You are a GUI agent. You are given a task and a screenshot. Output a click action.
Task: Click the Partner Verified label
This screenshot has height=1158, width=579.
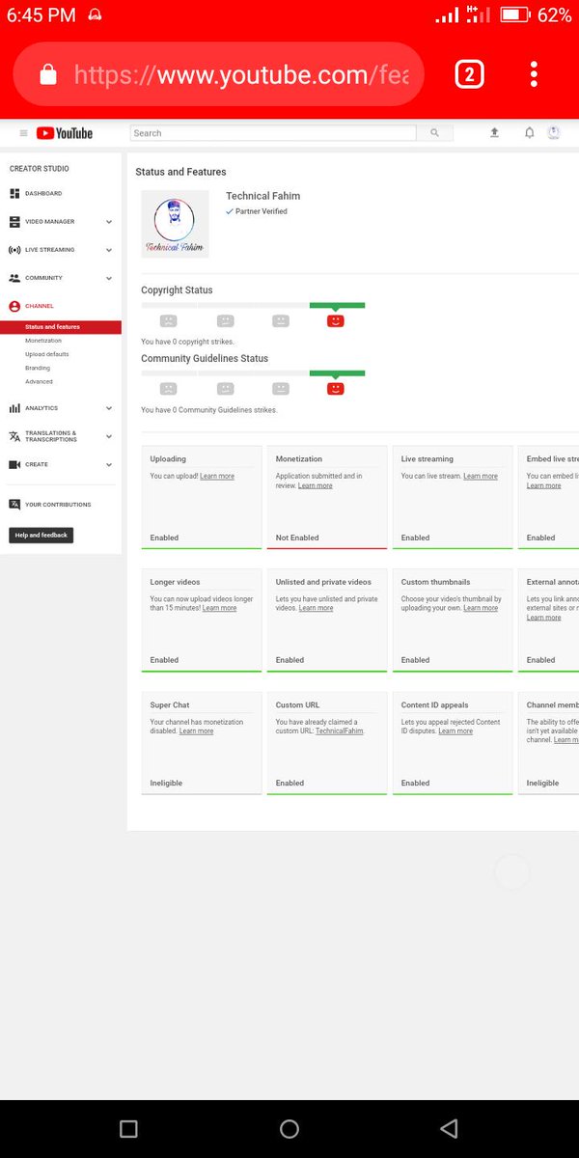click(261, 211)
